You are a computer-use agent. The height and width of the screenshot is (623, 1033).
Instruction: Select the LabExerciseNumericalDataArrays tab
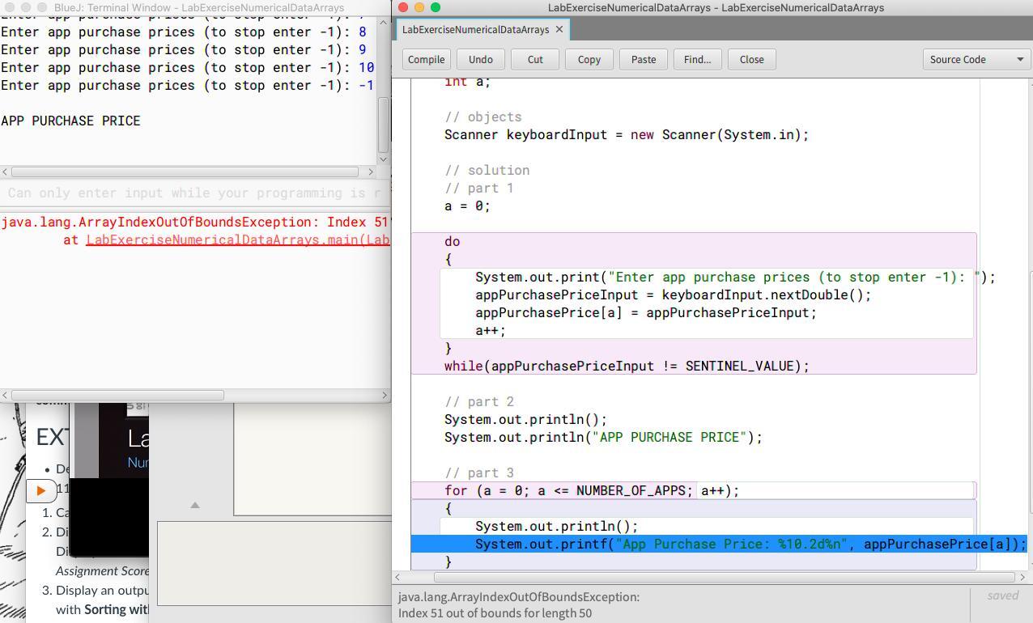point(475,30)
